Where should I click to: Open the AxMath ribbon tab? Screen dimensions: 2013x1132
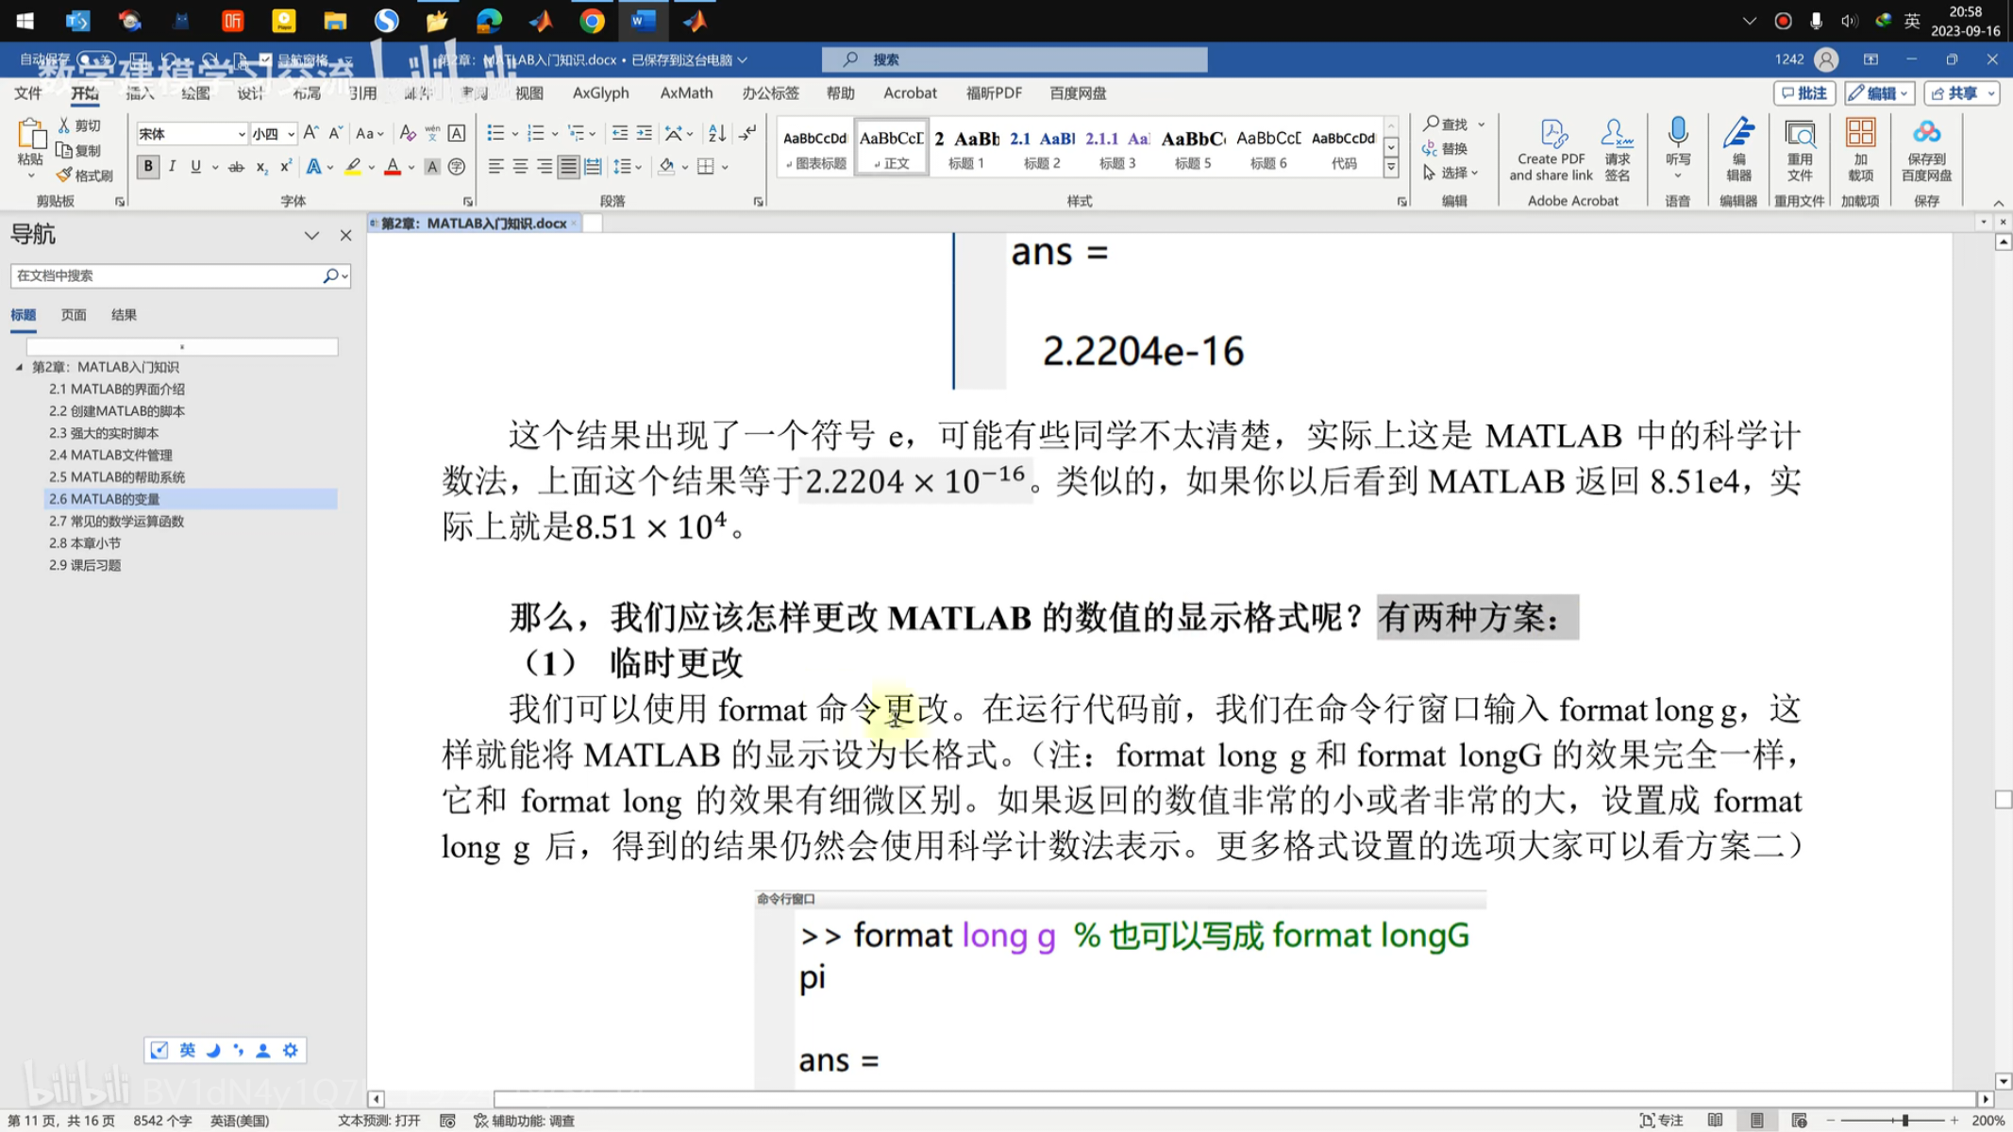(686, 92)
